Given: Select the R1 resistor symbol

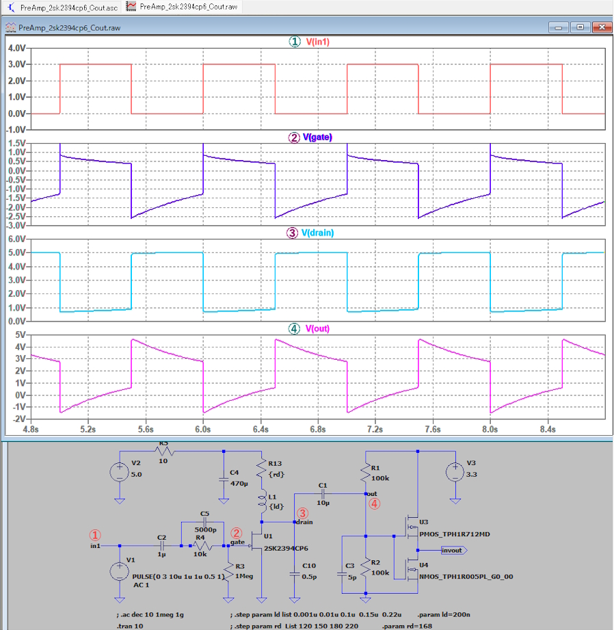Looking at the screenshot, I should click(x=365, y=472).
